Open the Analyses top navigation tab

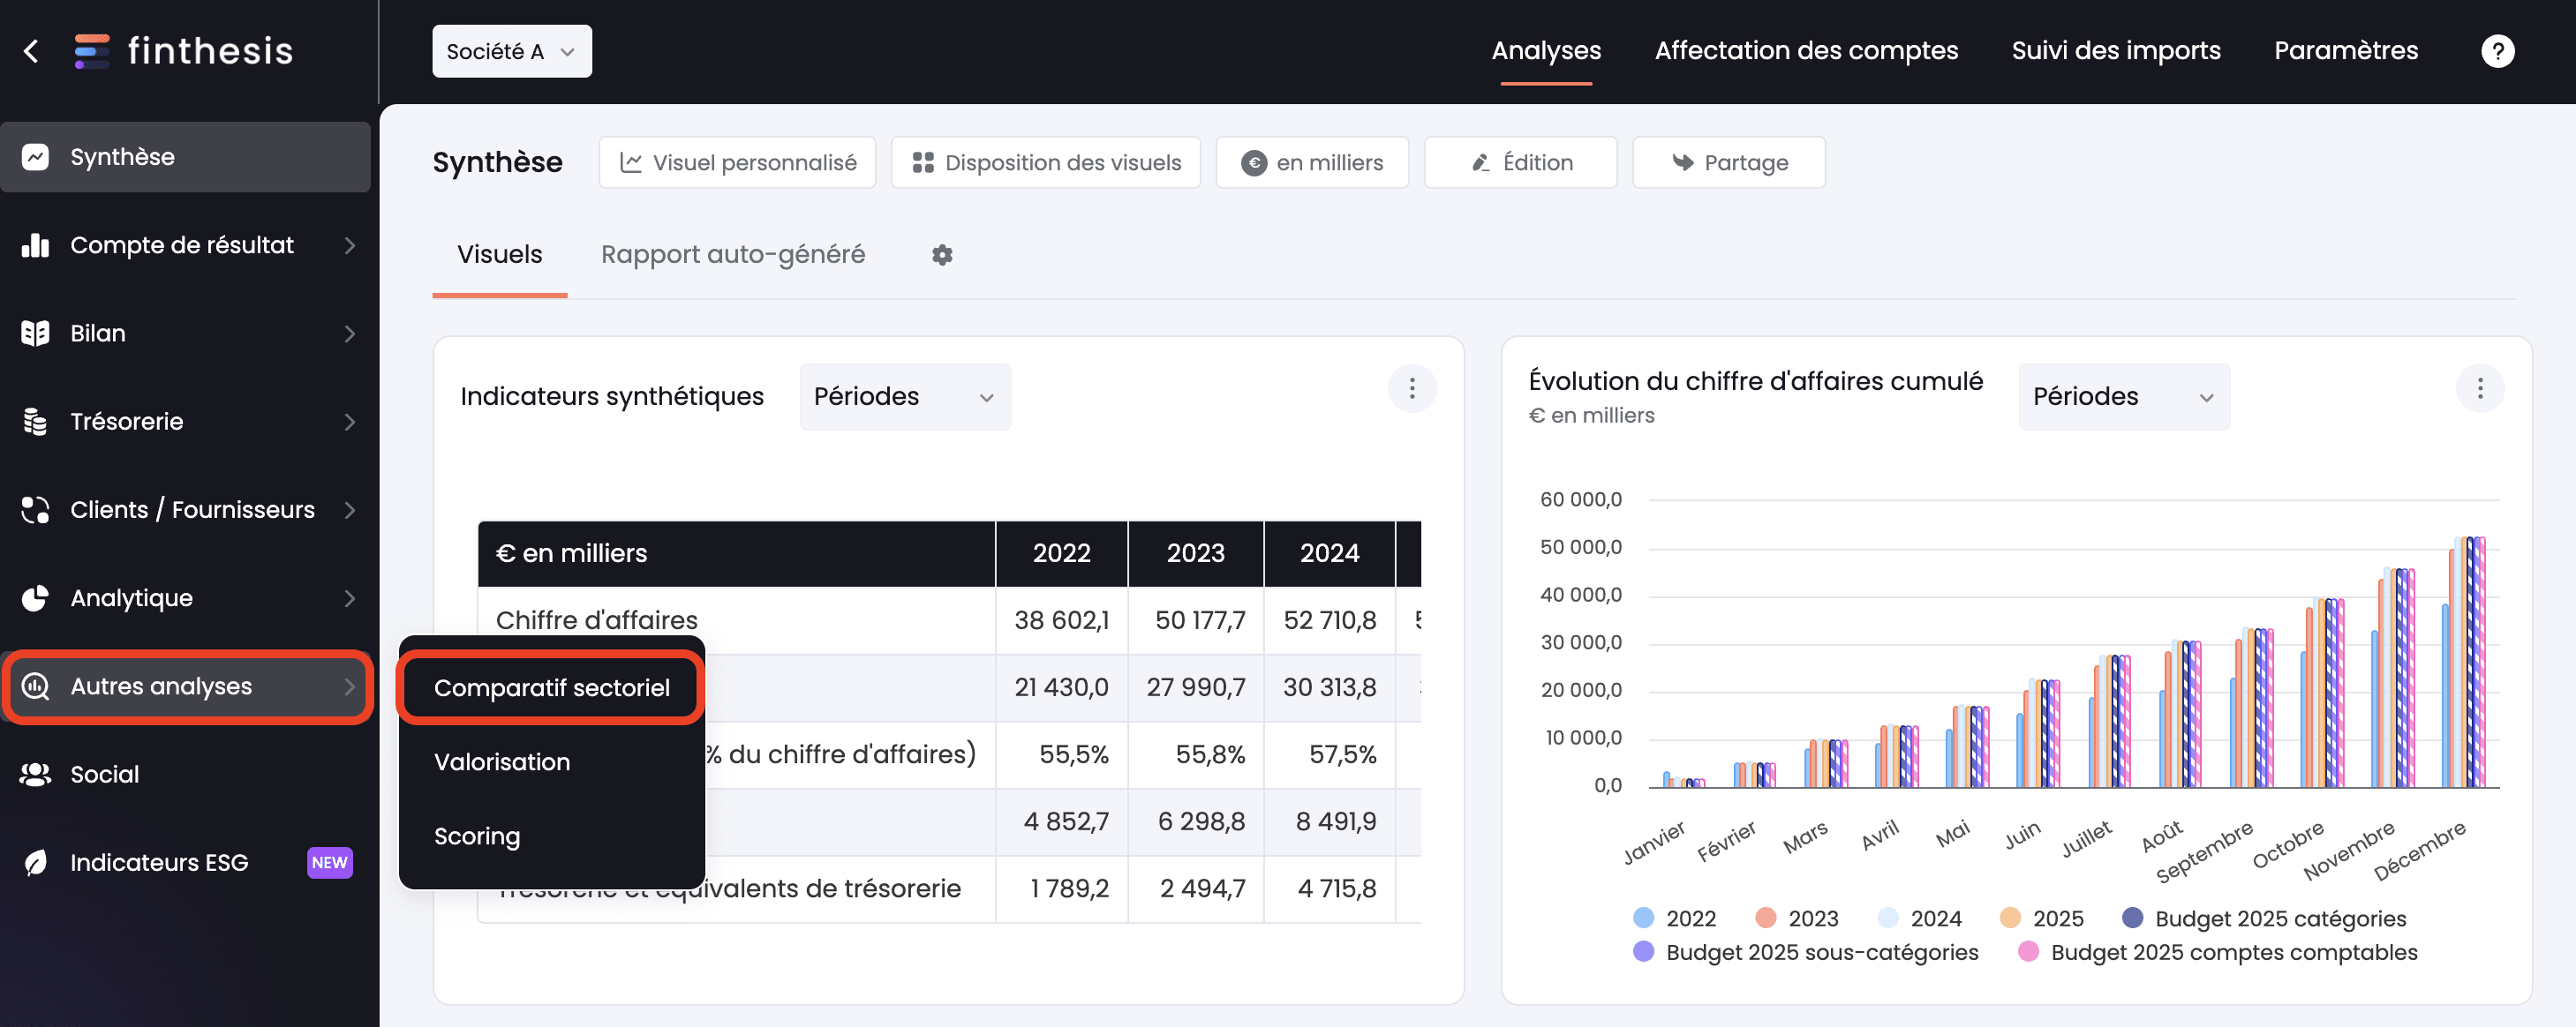1545,51
